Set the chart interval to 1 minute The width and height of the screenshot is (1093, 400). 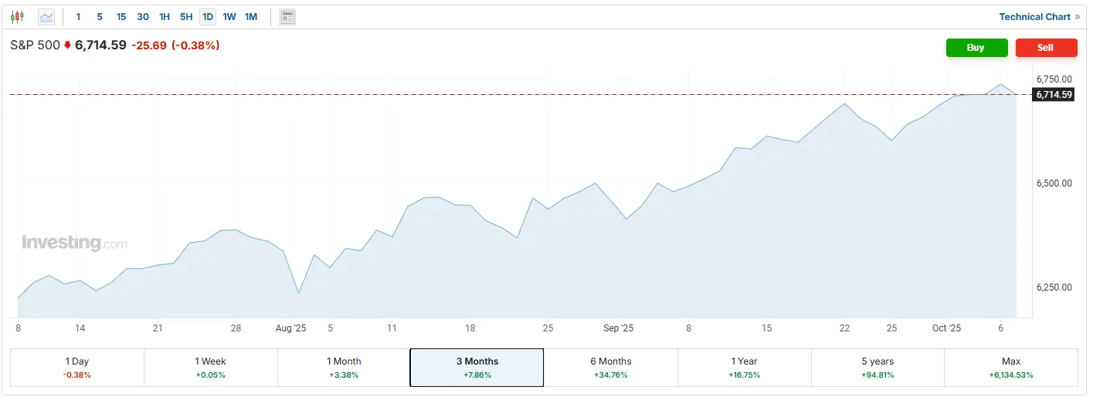click(x=78, y=16)
